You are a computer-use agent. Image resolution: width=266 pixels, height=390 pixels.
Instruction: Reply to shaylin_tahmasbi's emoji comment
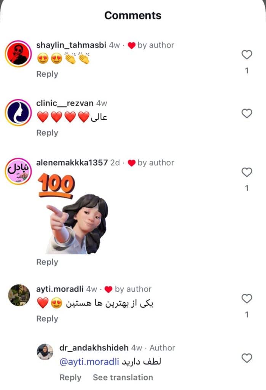[47, 74]
